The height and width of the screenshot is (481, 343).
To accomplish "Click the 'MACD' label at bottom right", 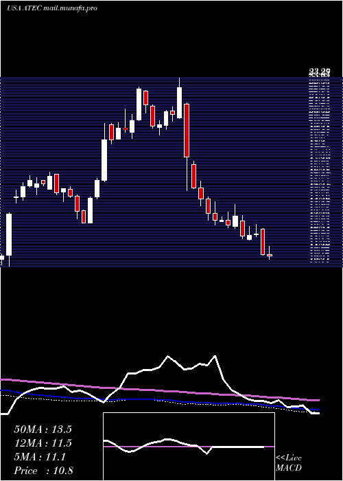I will tap(289, 468).
